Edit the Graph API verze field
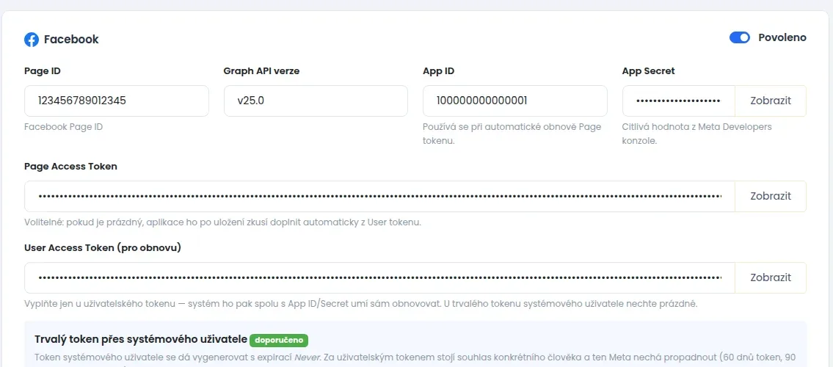This screenshot has height=367, width=833. pos(316,101)
